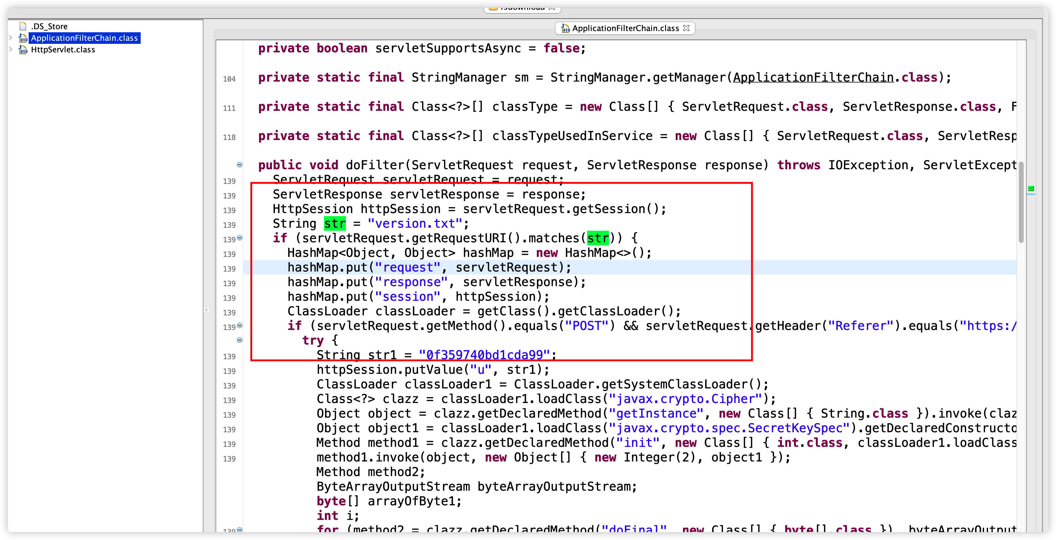Collapse the if getRequestURI matches block
This screenshot has height=540, width=1056.
(x=239, y=238)
